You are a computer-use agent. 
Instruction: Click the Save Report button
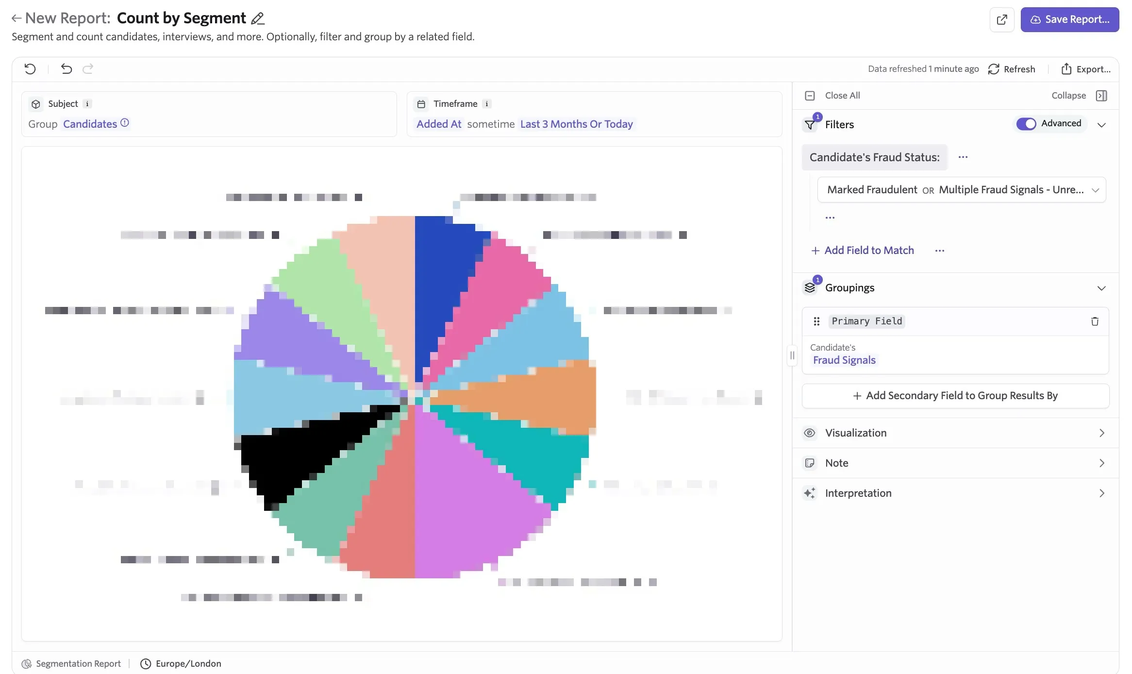[x=1070, y=20]
